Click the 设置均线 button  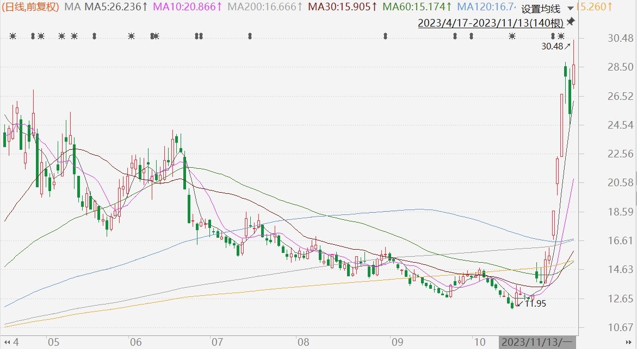pyautogui.click(x=540, y=9)
